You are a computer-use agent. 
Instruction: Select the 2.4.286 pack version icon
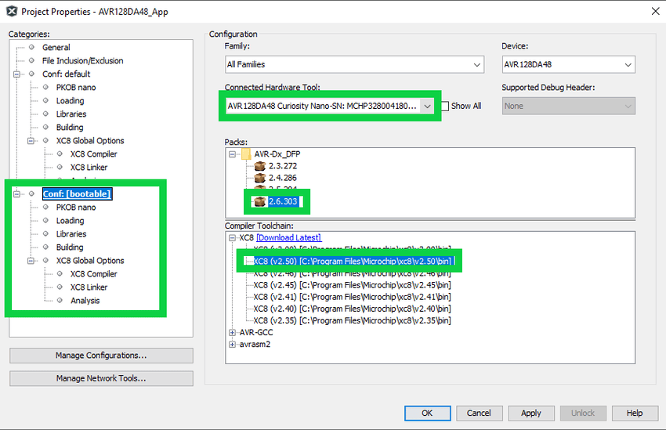point(260,178)
